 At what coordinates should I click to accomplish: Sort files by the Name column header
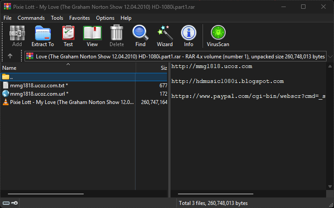coord(68,68)
